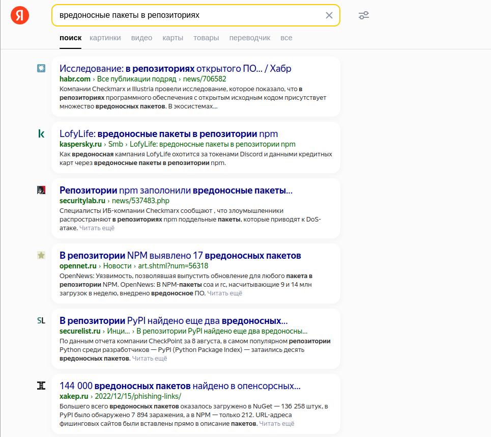This screenshot has height=437, width=491.
Task: Open the Инци... breadcrumb link
Action: coord(119,331)
